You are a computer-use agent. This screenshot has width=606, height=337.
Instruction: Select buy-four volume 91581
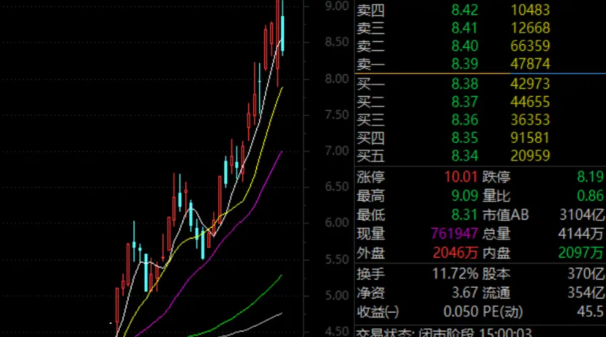(531, 138)
